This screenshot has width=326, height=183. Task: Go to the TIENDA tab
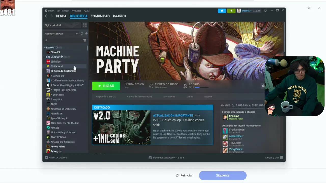(61, 16)
